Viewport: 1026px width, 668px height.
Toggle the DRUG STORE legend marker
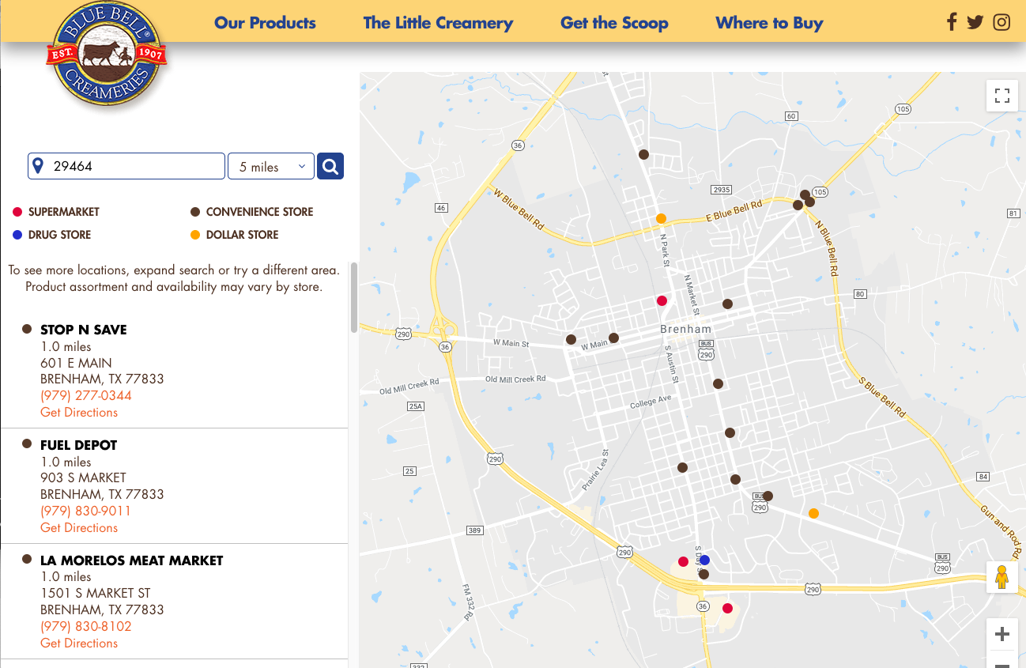coord(17,234)
